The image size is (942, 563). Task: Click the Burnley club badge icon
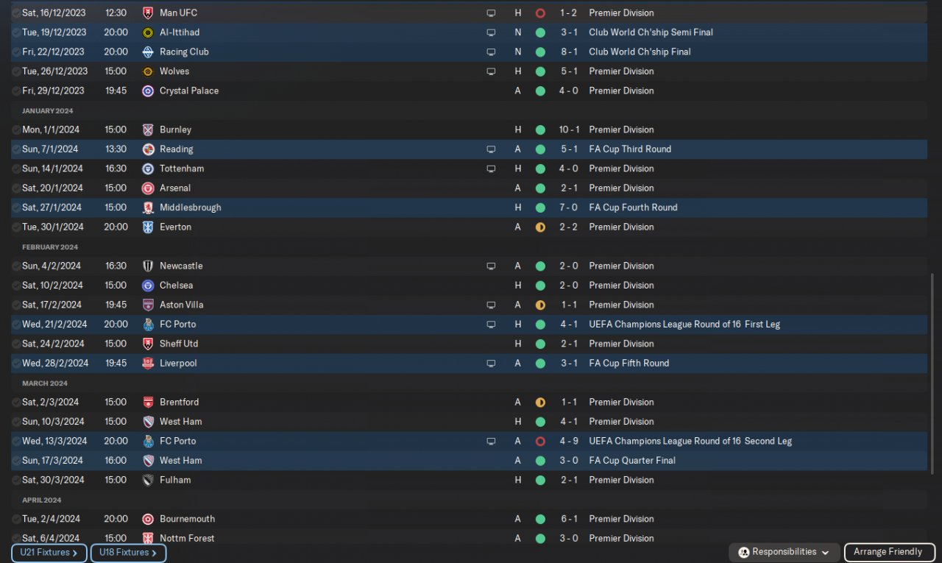click(x=148, y=130)
